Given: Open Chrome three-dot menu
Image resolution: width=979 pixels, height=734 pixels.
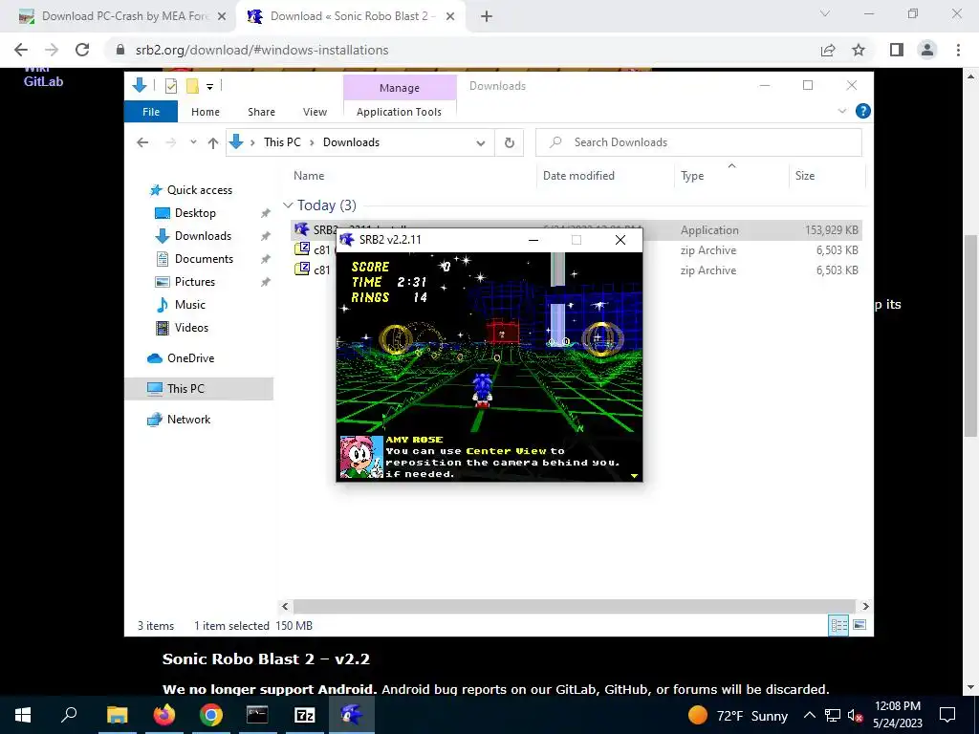Looking at the screenshot, I should point(958,50).
